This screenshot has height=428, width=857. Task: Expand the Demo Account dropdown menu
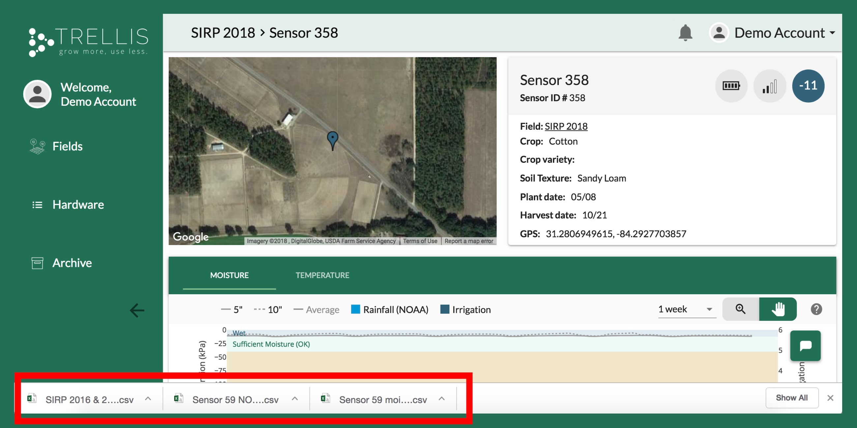tap(780, 33)
